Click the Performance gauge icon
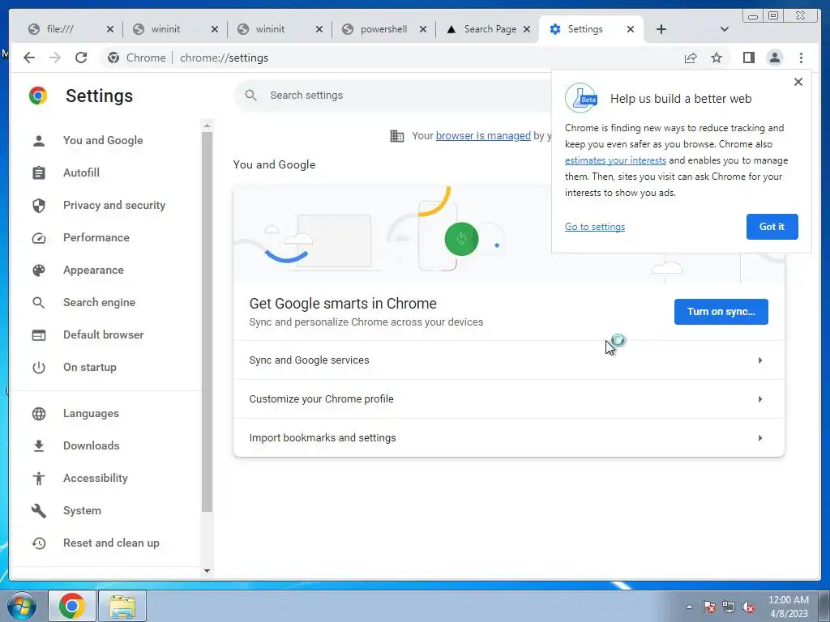Screen dimensions: 830x622 pyautogui.click(x=39, y=238)
